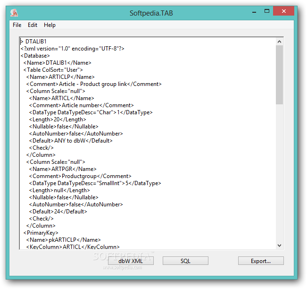Click the comment Article - Product group link
The height and width of the screenshot is (289, 307).
94,84
